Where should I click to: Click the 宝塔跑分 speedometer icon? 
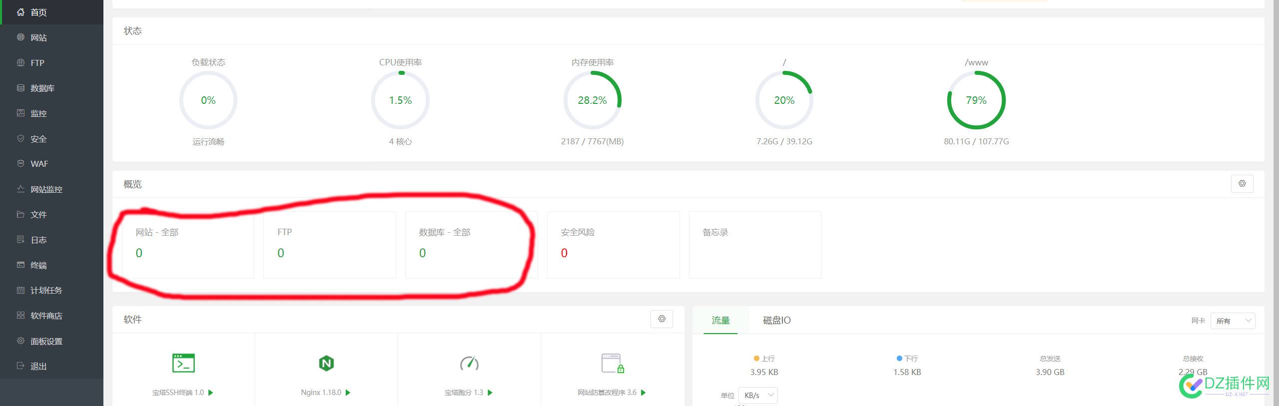click(469, 363)
